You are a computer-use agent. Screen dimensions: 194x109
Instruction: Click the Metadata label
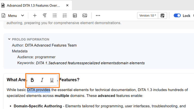pos(20,51)
